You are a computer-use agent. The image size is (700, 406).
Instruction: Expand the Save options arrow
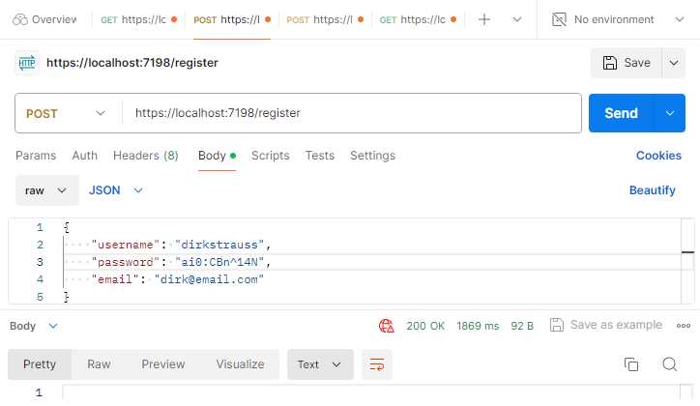pyautogui.click(x=674, y=63)
